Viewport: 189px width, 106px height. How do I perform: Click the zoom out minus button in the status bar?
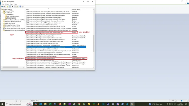[176, 101]
